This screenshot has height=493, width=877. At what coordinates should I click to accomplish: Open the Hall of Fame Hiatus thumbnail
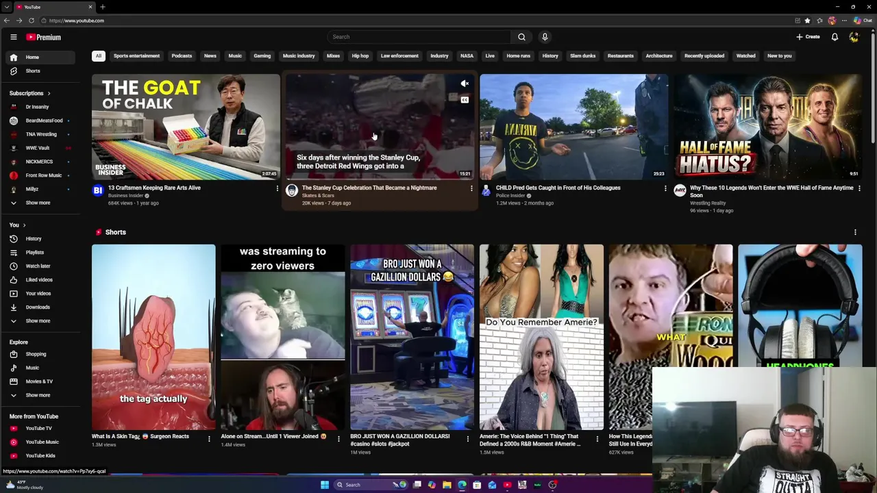767,127
